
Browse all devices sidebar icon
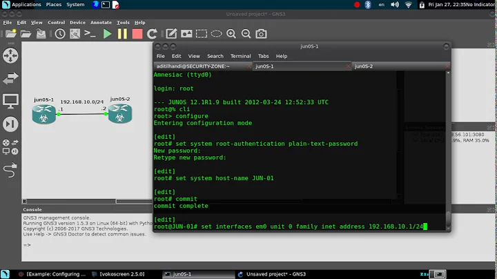(10, 147)
